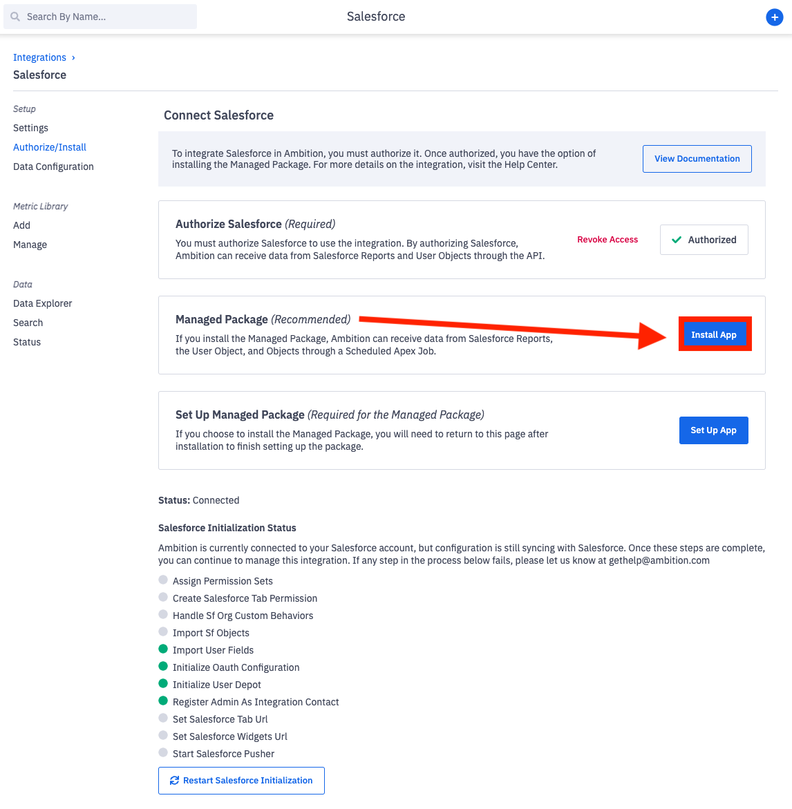792x809 pixels.
Task: Select Authorize/Install in the sidebar
Action: click(x=50, y=147)
